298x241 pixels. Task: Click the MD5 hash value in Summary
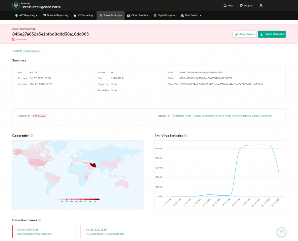(x=201, y=72)
